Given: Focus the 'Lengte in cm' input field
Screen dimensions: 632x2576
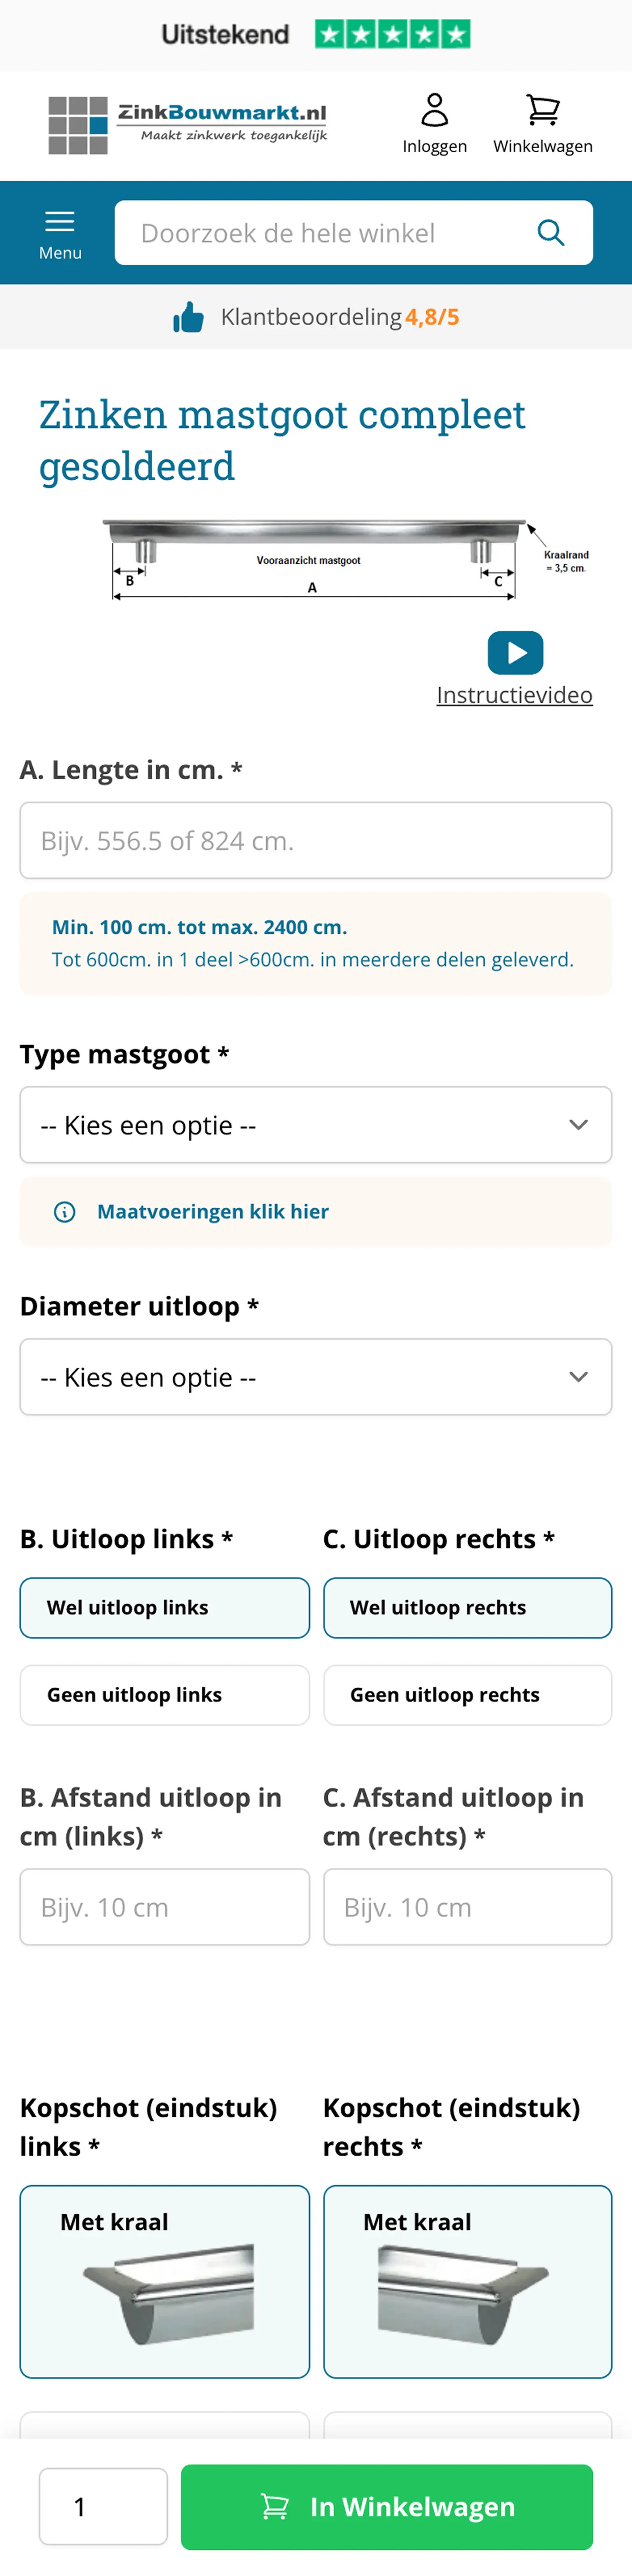Looking at the screenshot, I should point(316,840).
